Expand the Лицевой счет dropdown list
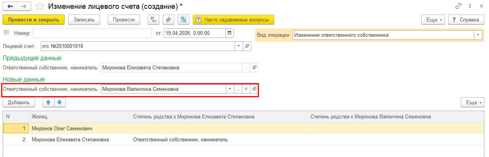This screenshot has height=157, width=489. coord(239,46)
